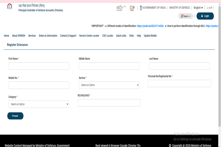Screen dimensions: 221x147
Task: Open CSC Locator menu item
Action: click(x=108, y=36)
